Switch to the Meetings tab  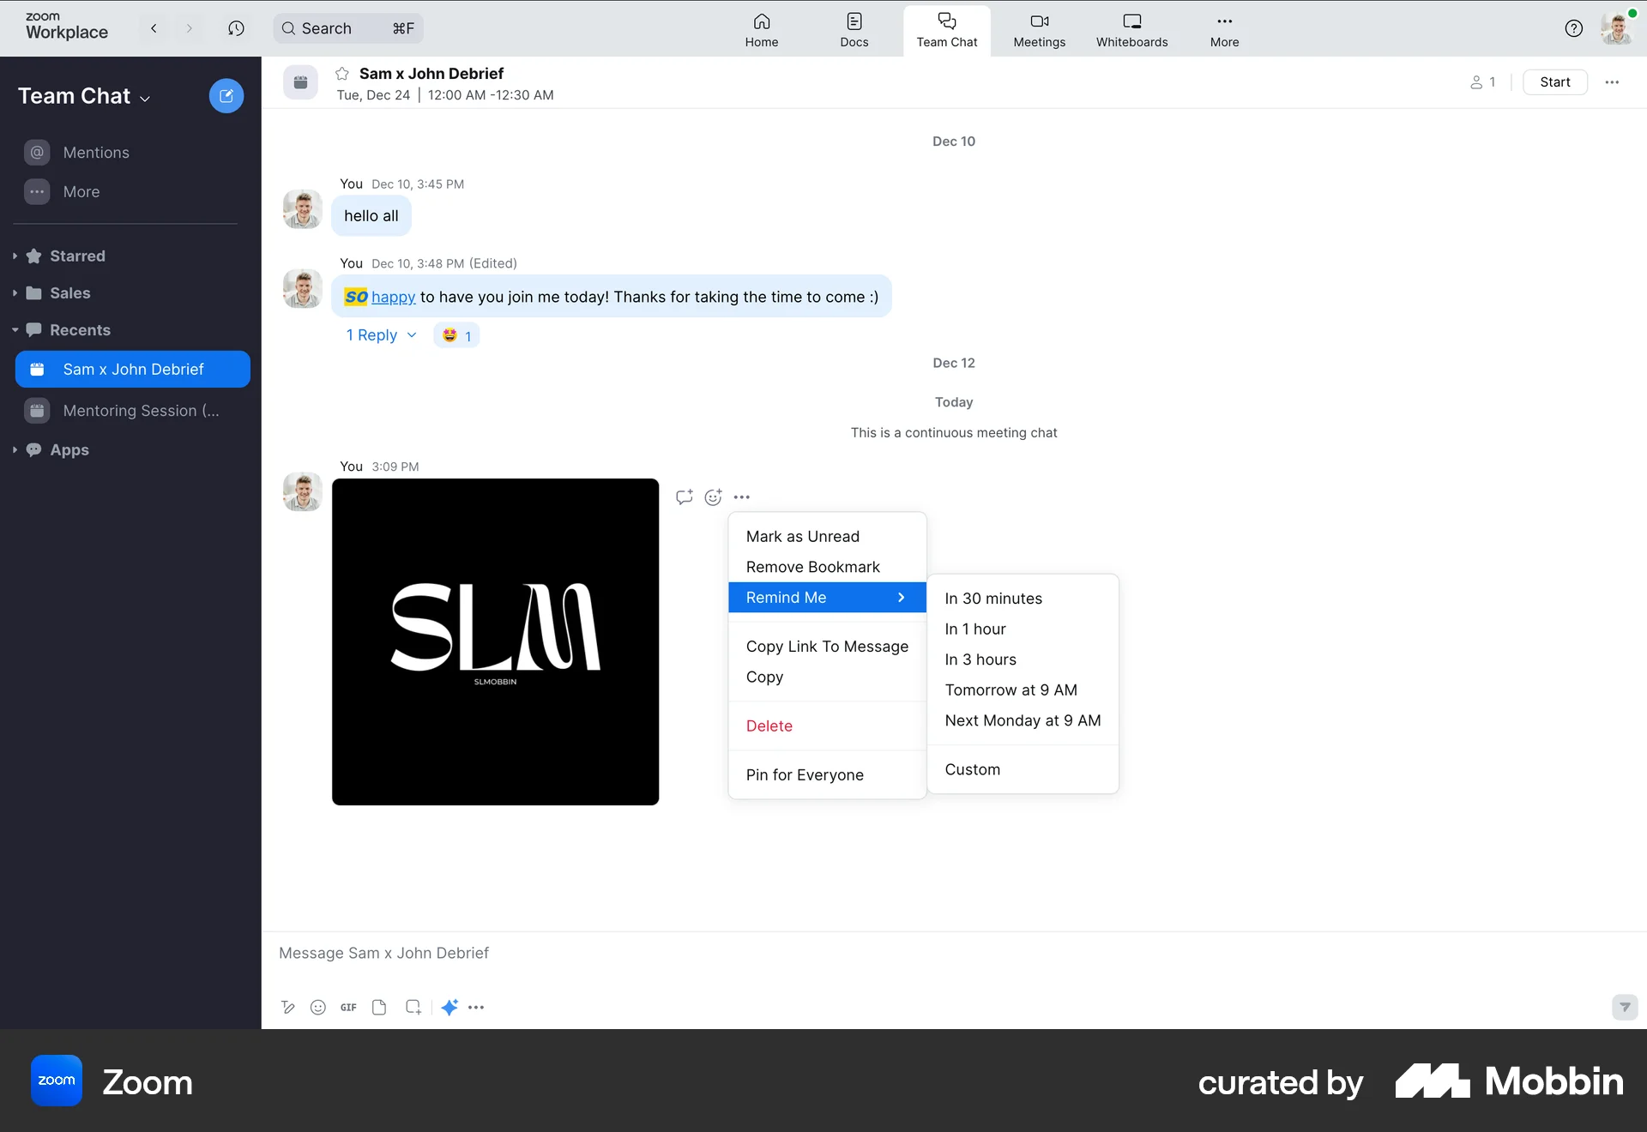tap(1039, 29)
